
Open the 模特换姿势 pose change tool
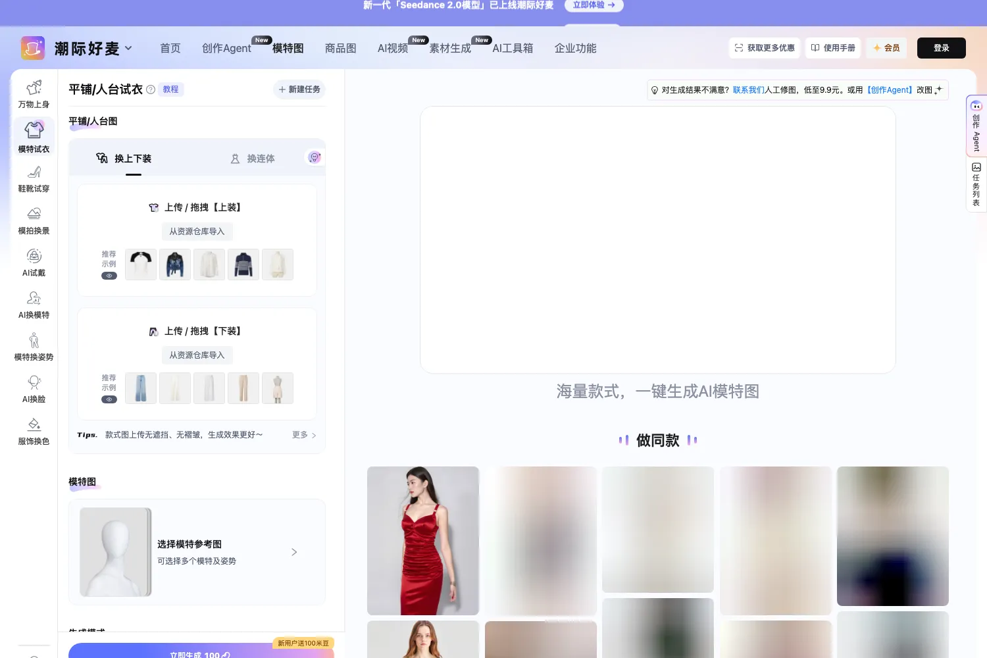[34, 347]
